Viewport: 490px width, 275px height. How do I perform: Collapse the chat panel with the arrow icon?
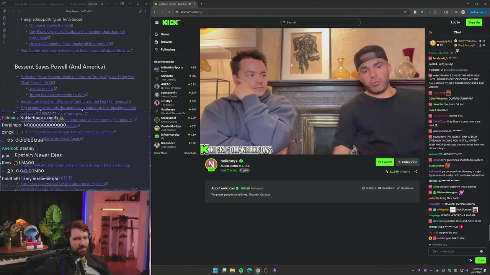(430, 32)
